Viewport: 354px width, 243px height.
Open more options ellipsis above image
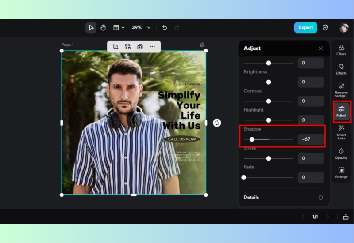[152, 47]
